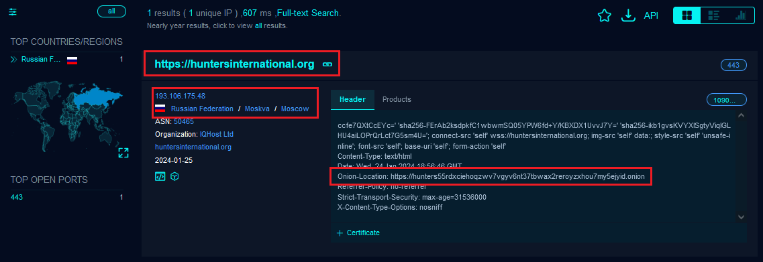Image resolution: width=763 pixels, height=262 pixels.
Task: Filter by Moscow city link
Action: coord(295,109)
